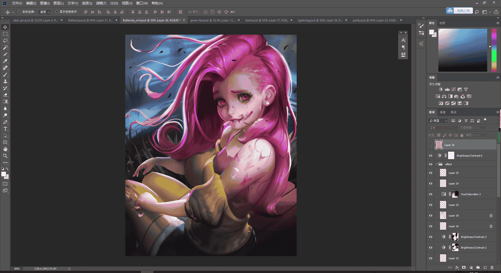Select the Pen tool
This screenshot has height=273, width=501.
[x=5, y=122]
